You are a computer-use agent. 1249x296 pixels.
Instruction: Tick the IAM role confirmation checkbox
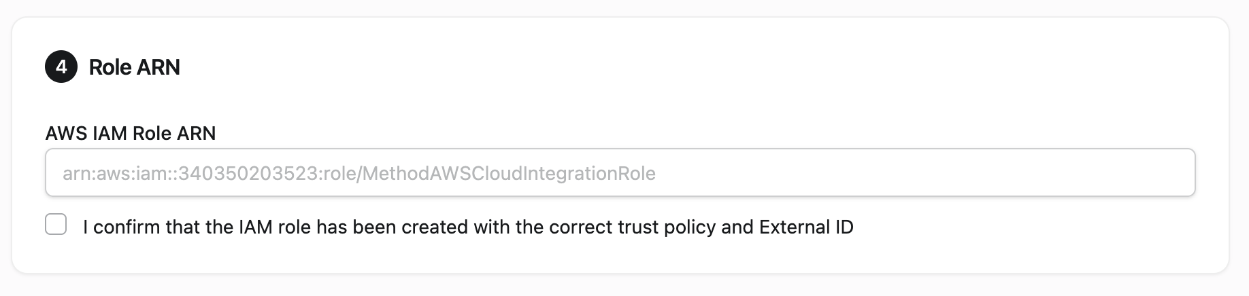56,225
